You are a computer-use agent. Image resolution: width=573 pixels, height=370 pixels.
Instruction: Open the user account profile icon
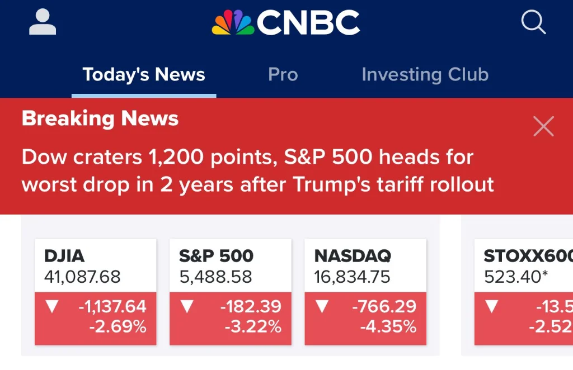(x=43, y=23)
